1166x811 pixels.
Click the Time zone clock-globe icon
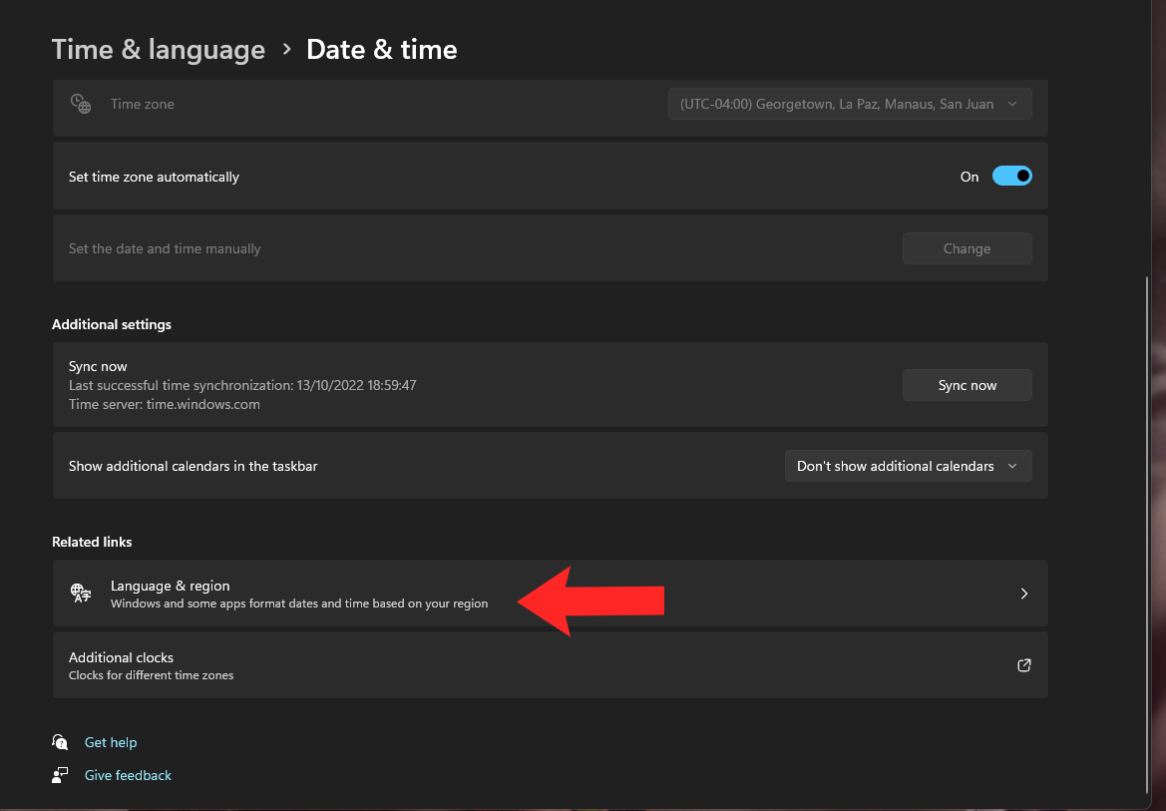coord(81,104)
